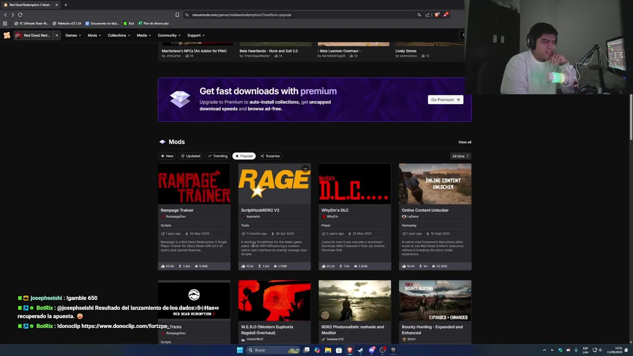Screen dimensions: 633x356
Task: Expand the Community menu
Action: (169, 35)
